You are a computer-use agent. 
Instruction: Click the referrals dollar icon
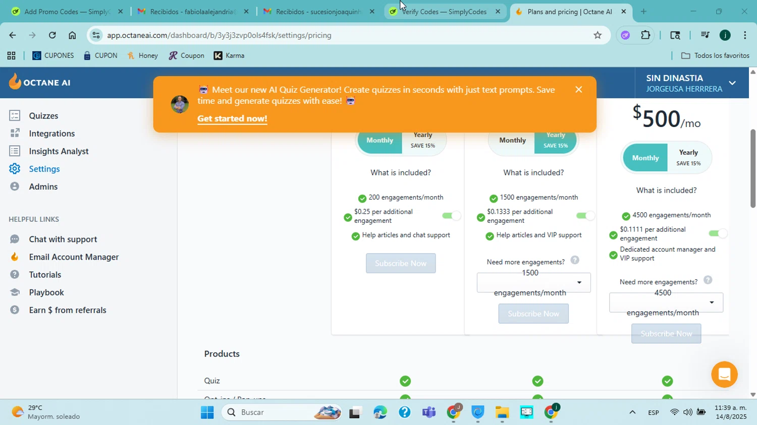15,310
